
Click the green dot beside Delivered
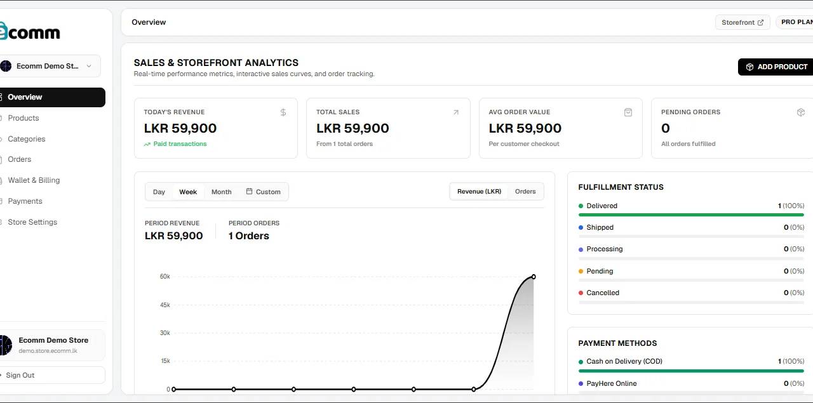point(581,206)
